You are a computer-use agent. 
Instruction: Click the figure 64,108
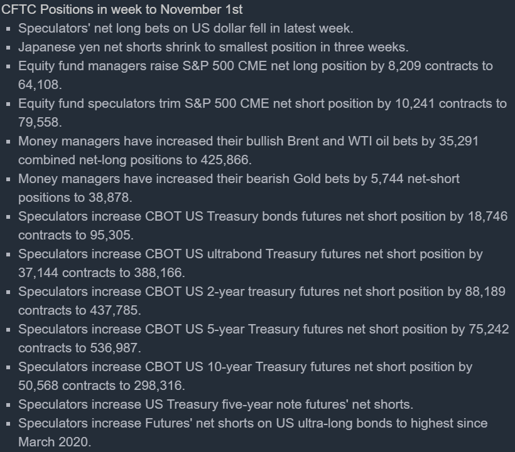tap(40, 85)
